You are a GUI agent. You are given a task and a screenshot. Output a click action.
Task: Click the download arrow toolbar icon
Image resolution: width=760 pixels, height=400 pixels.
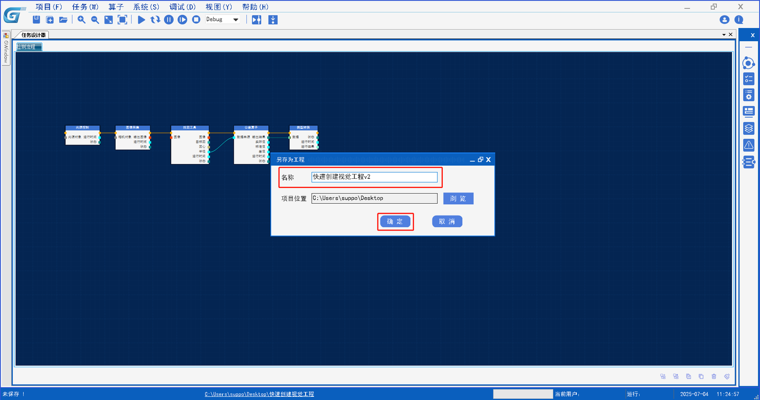pyautogui.click(x=273, y=20)
